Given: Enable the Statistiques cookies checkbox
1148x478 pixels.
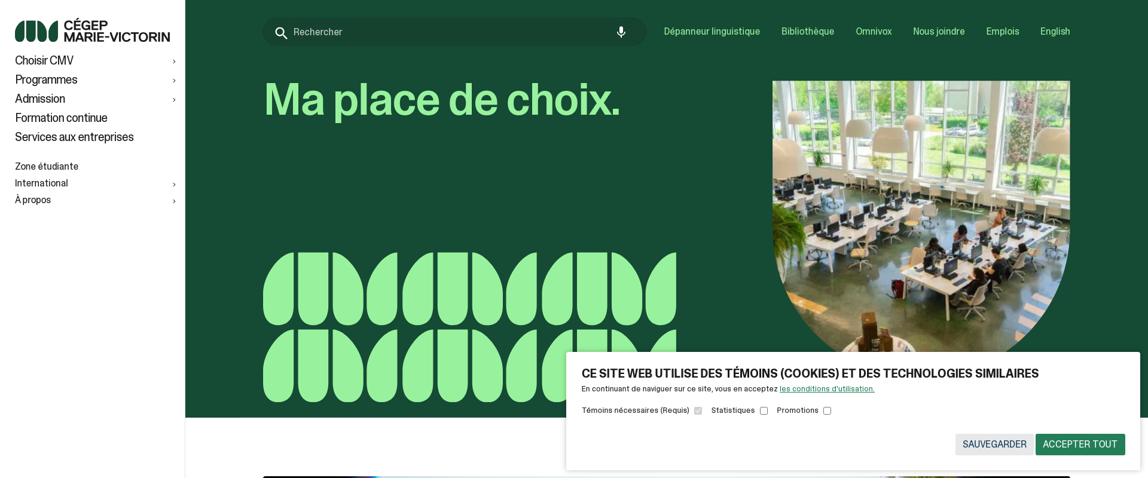Looking at the screenshot, I should (x=764, y=411).
